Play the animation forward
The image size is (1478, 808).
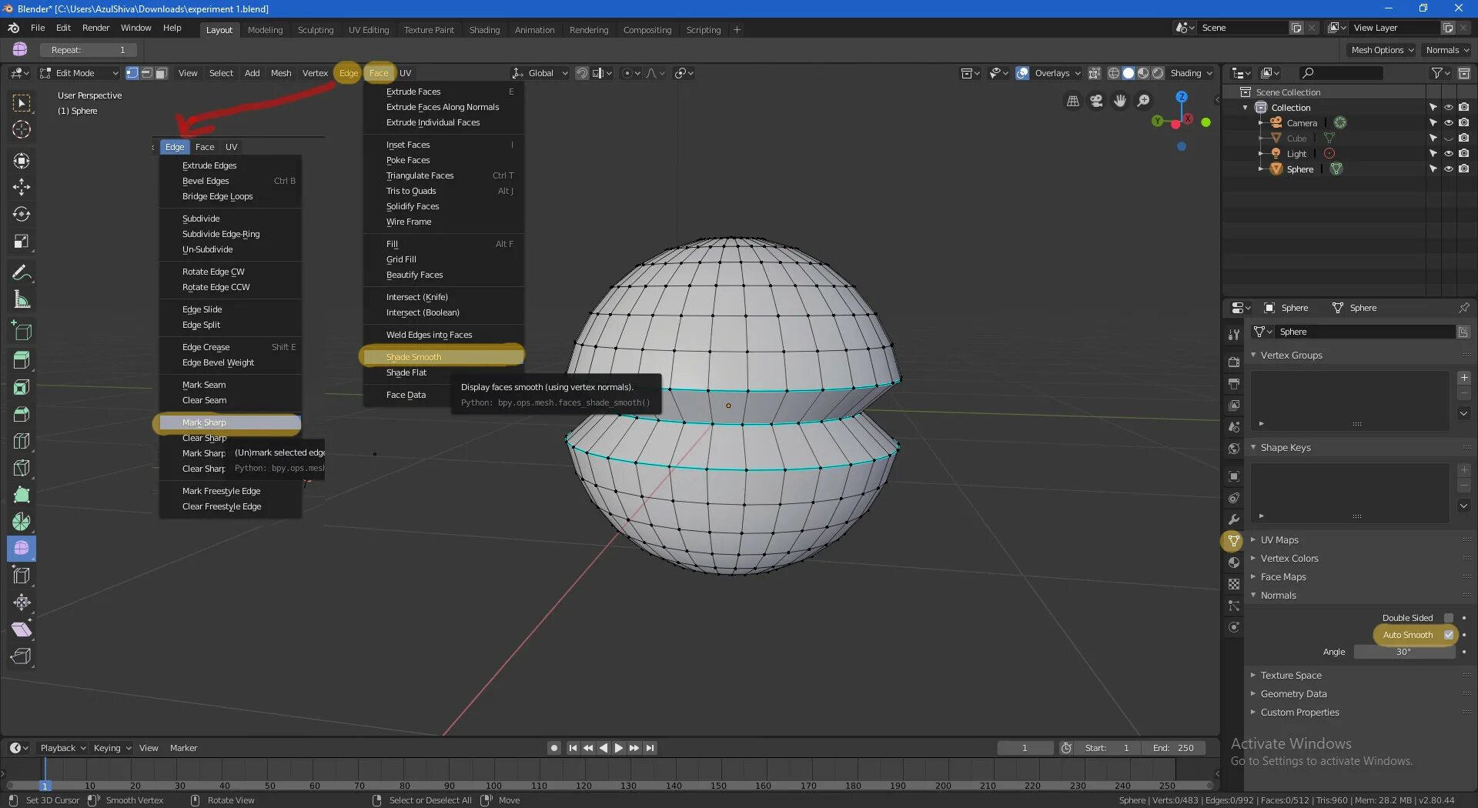click(x=619, y=748)
